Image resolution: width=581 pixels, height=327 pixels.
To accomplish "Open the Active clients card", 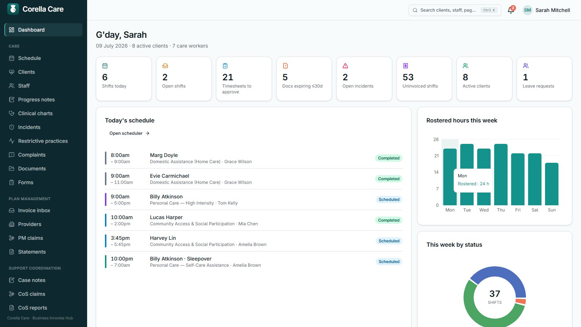I will coord(484,79).
